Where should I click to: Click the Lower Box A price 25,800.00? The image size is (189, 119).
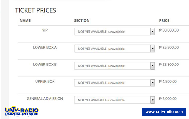169,47
